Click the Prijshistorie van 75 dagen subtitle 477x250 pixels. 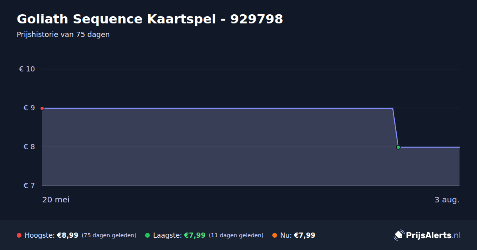click(x=63, y=35)
